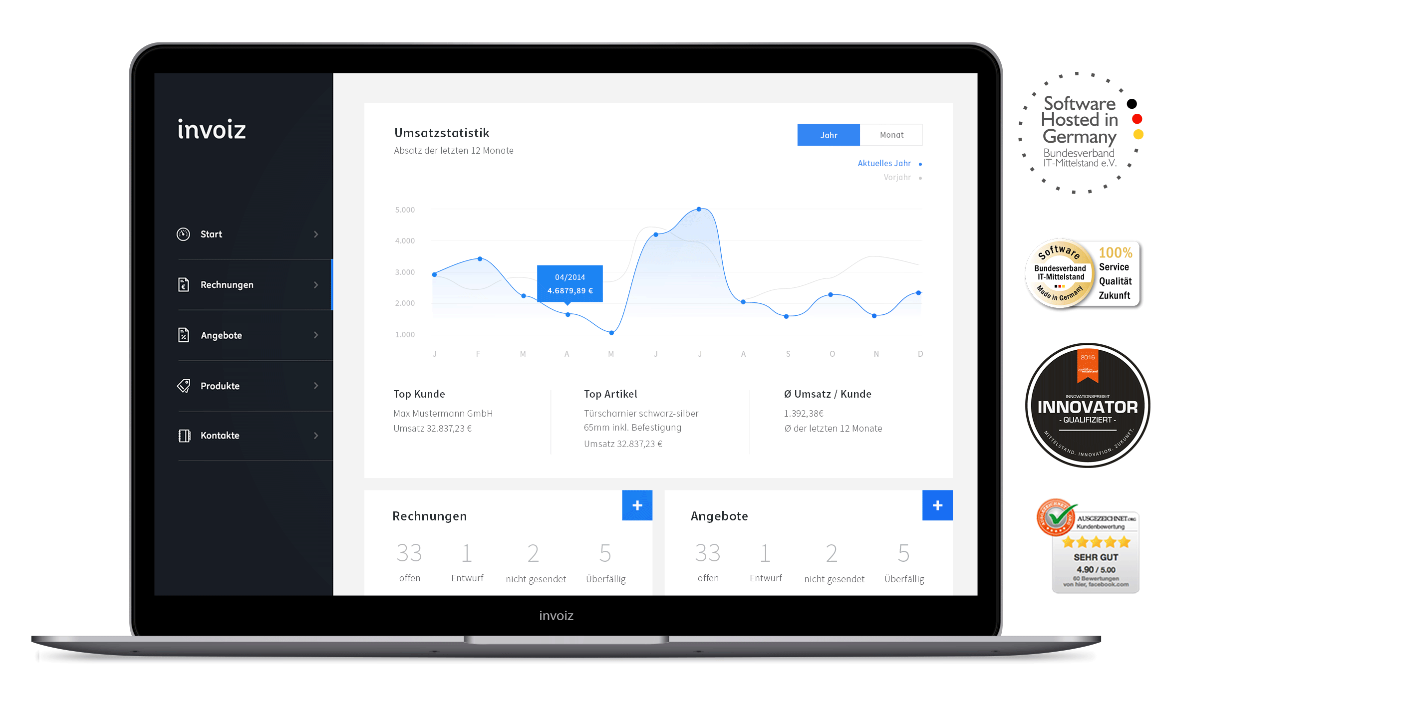Click the clock icon next to Start

pos(184,236)
